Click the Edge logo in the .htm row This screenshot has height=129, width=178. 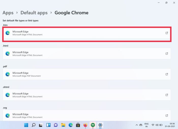pyautogui.click(x=8, y=33)
